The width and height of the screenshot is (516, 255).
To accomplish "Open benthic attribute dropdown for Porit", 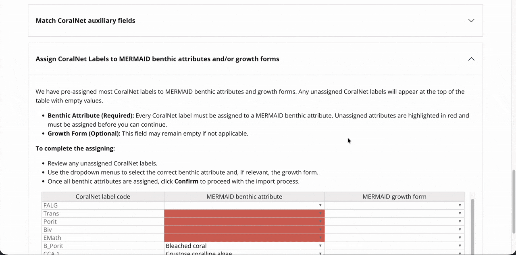I will (320, 222).
